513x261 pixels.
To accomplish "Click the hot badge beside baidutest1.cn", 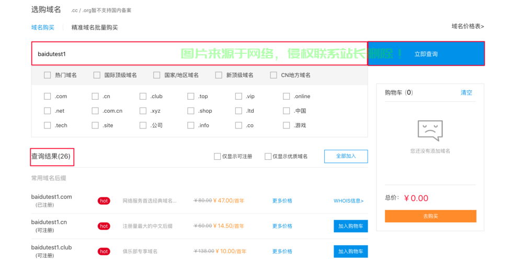I will point(104,226).
